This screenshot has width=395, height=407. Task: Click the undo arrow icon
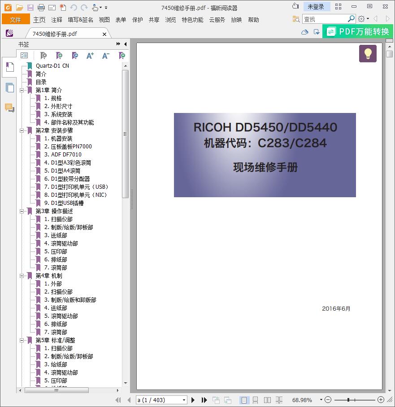(74, 8)
